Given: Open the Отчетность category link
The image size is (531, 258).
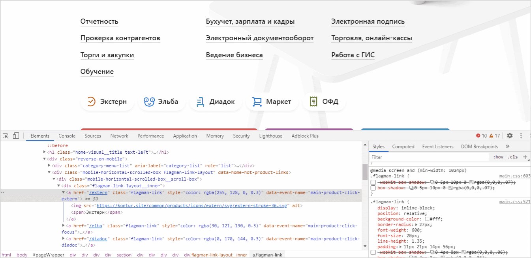Looking at the screenshot, I should click(99, 21).
